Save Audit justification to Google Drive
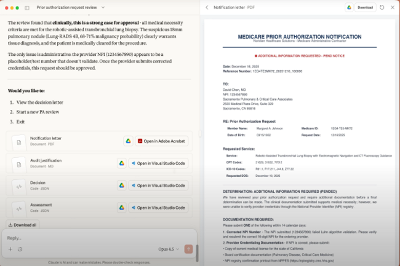This screenshot has height=266, width=400. (122, 163)
